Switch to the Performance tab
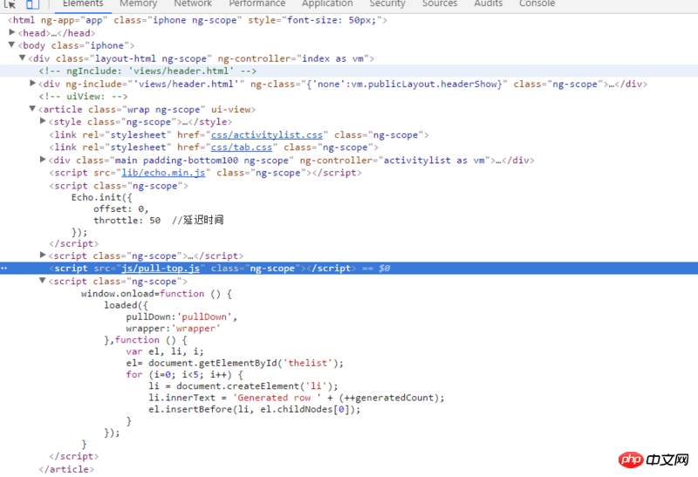 point(257,3)
